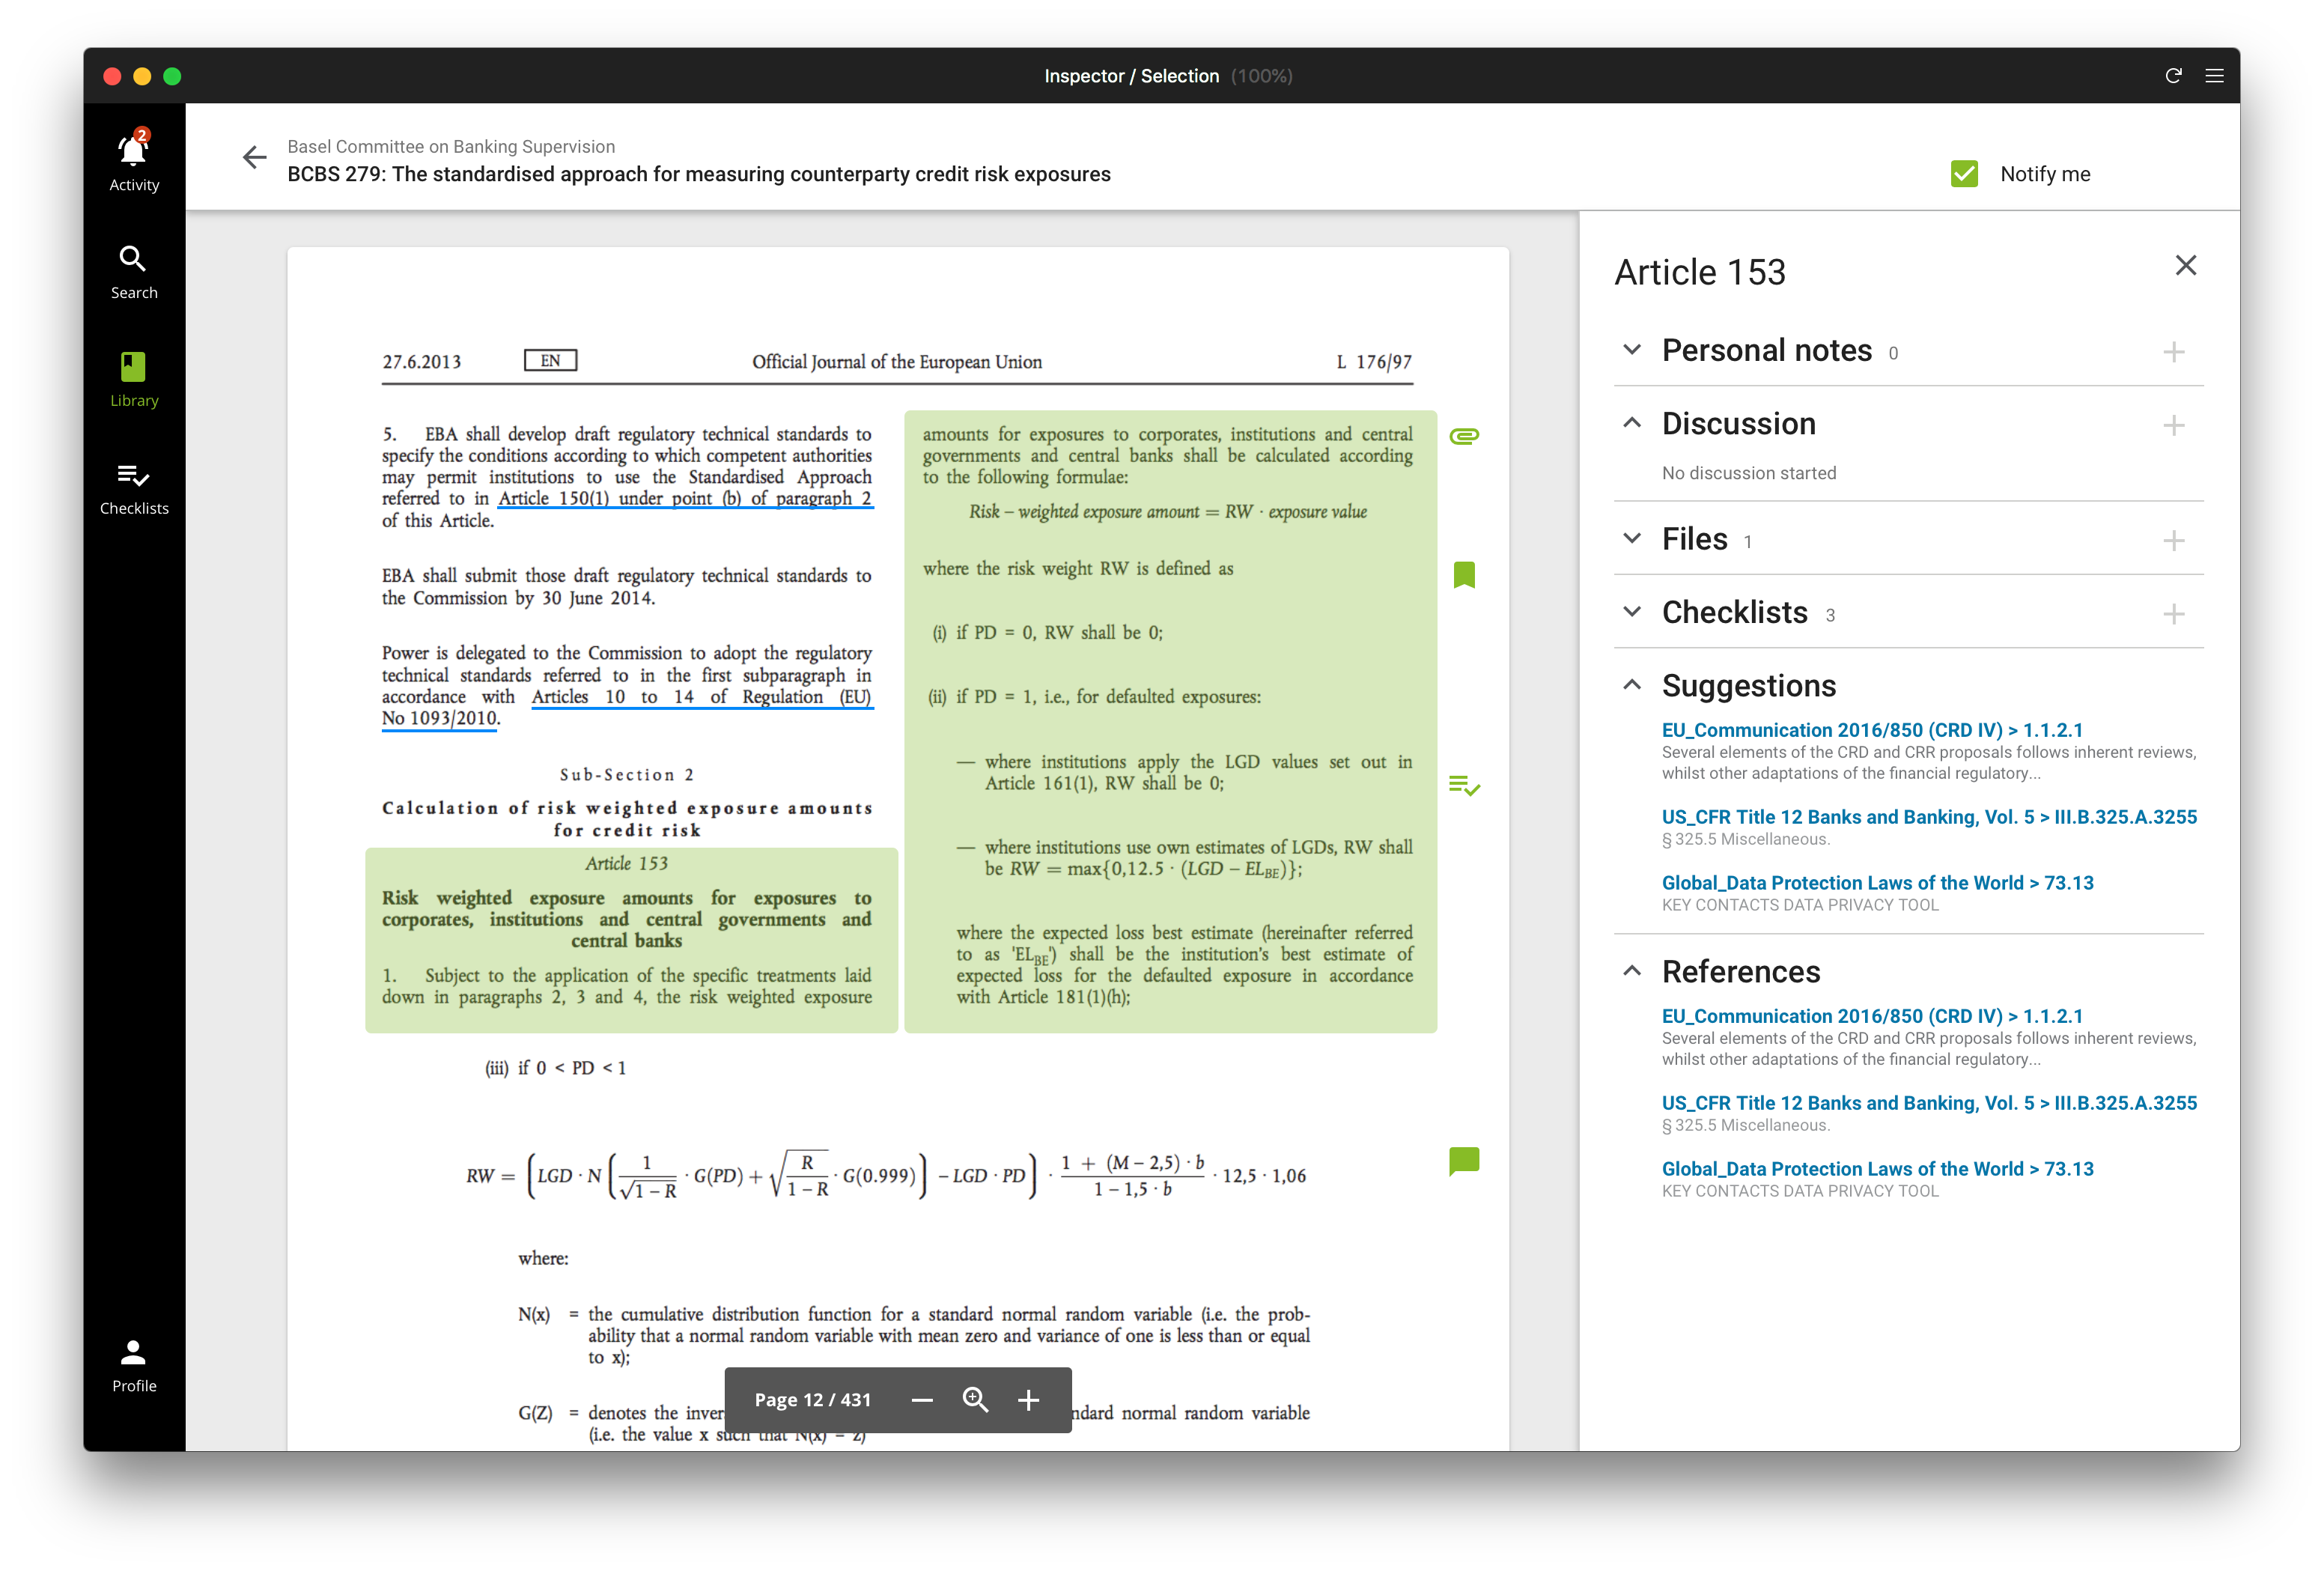Open the Checklists sidebar item

point(134,488)
